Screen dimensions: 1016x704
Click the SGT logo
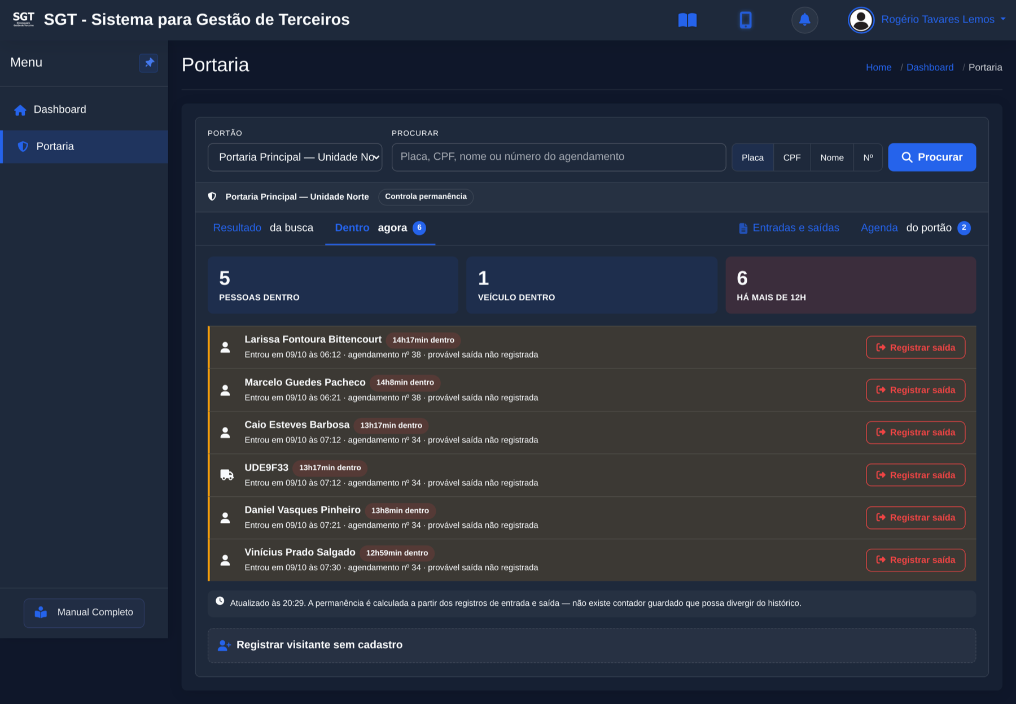tap(24, 19)
